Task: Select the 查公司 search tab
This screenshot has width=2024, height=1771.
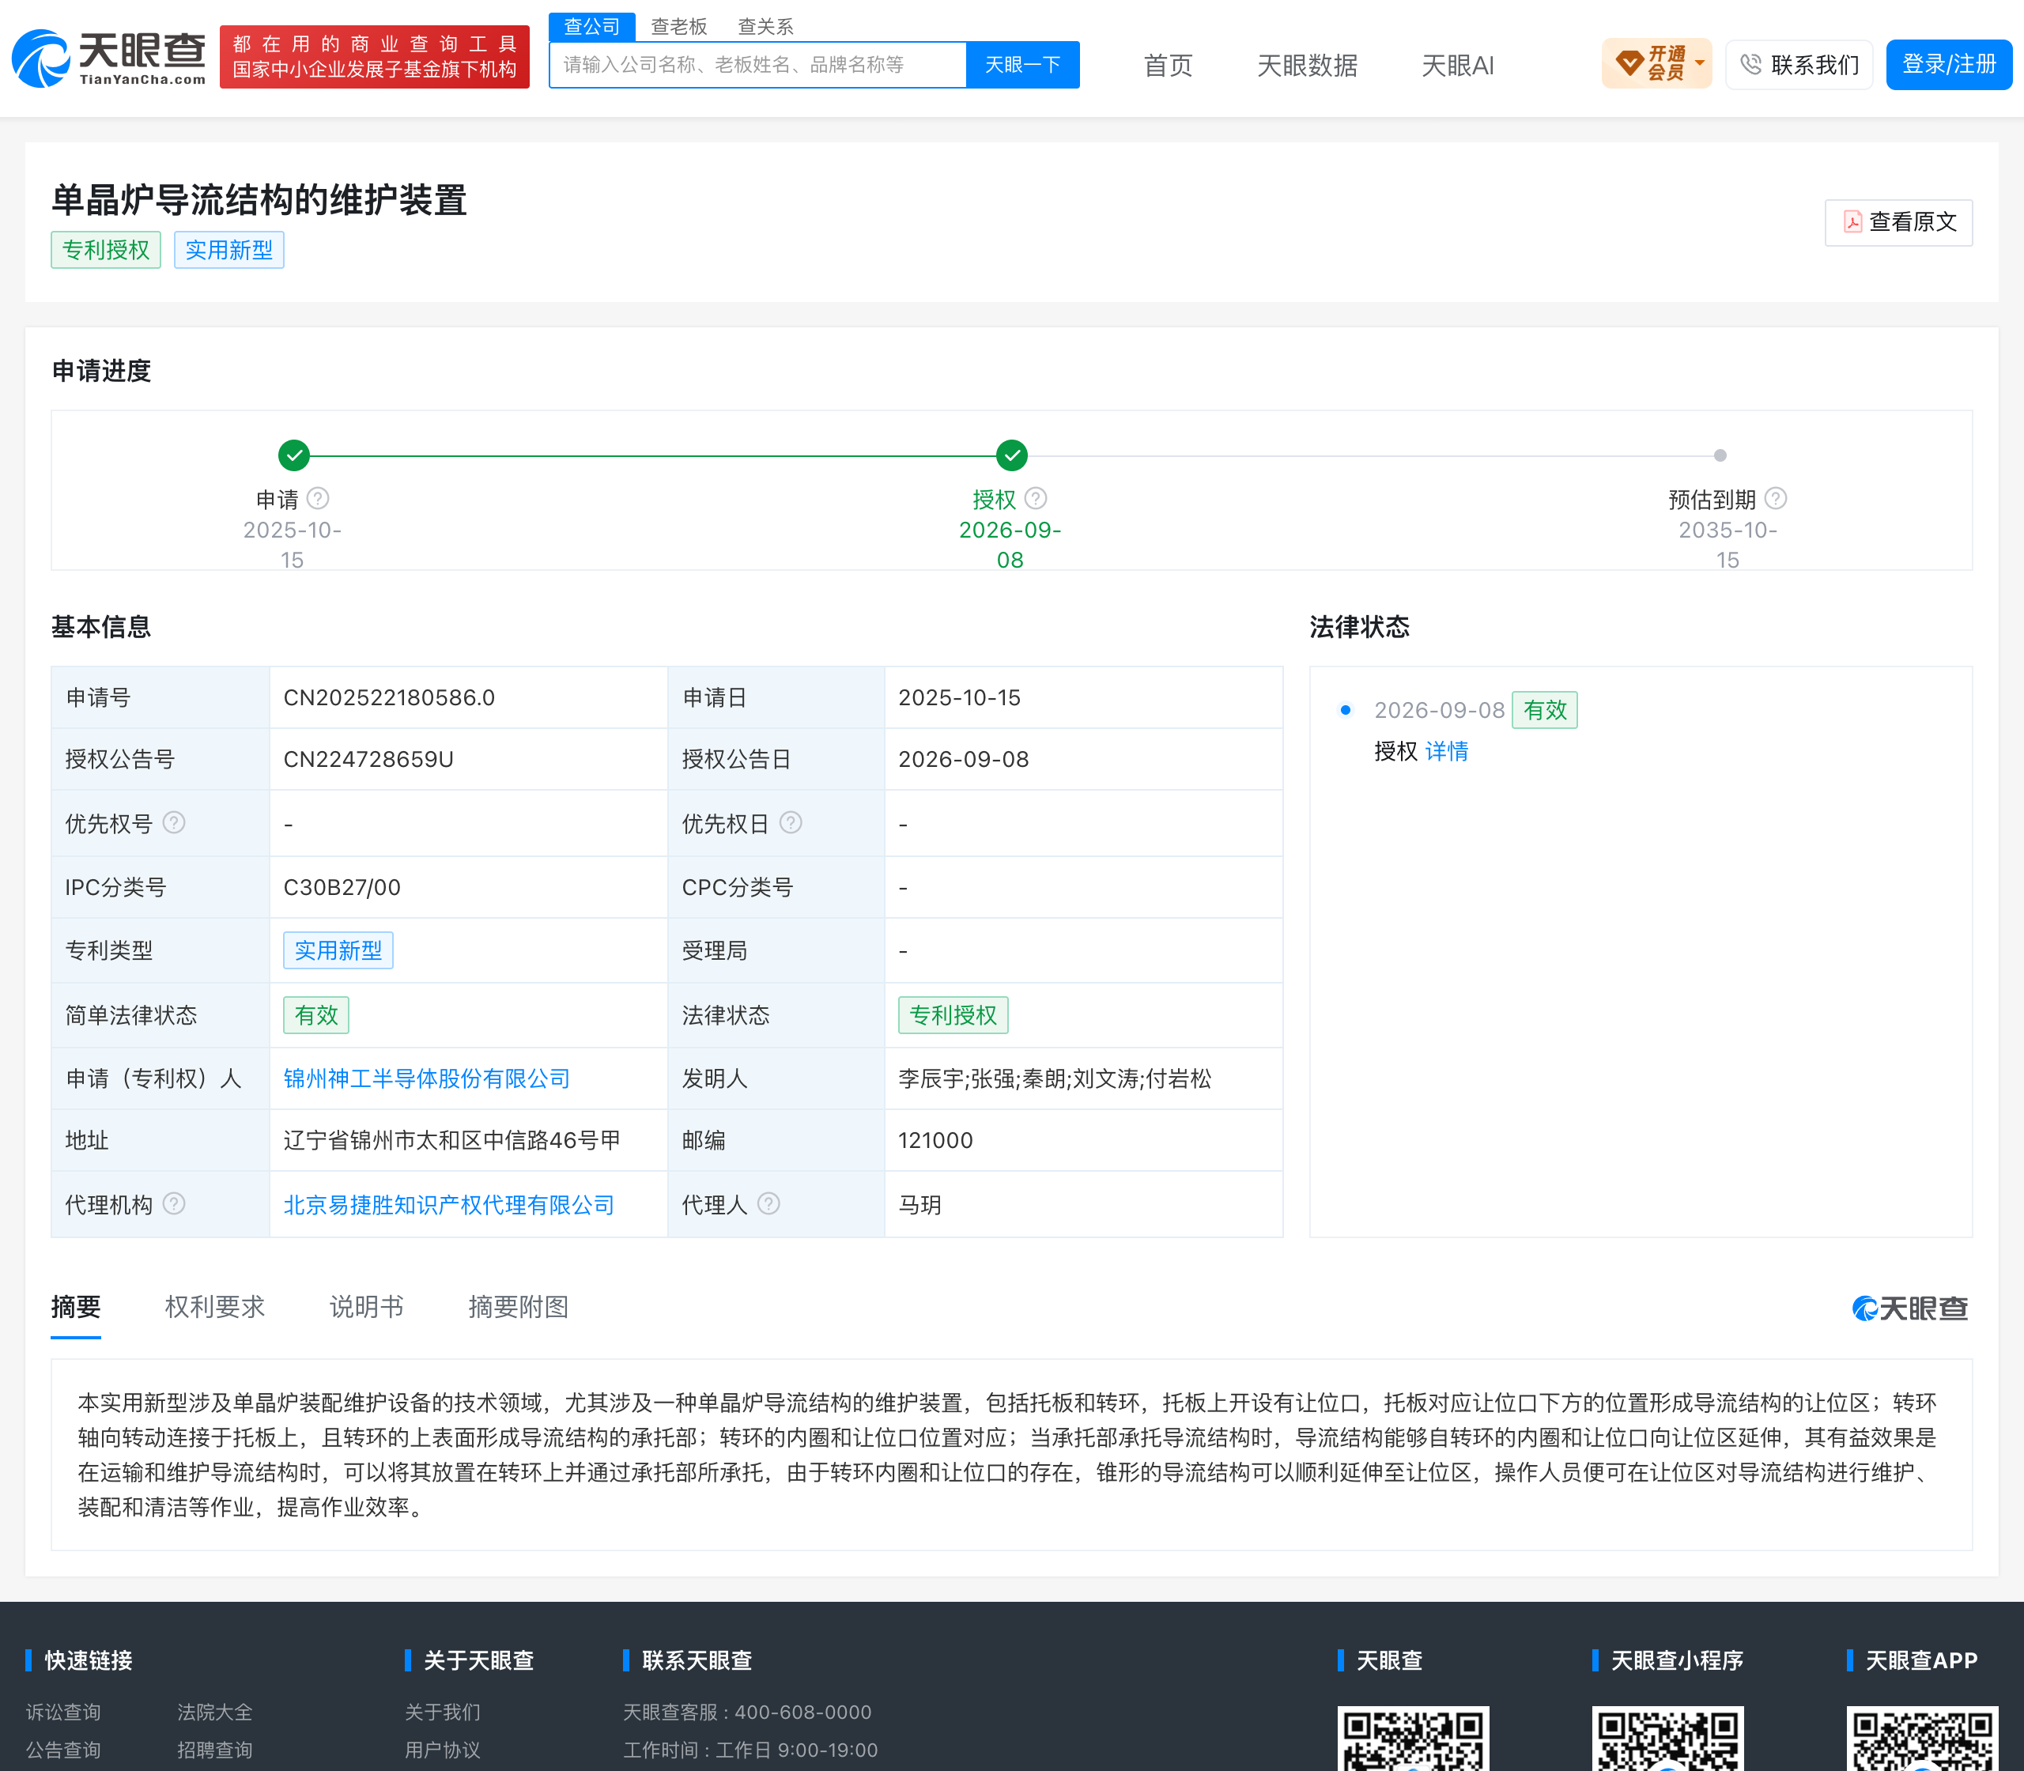Action: pos(592,27)
